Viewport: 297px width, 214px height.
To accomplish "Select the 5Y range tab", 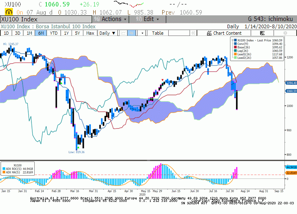I will coord(77,33).
